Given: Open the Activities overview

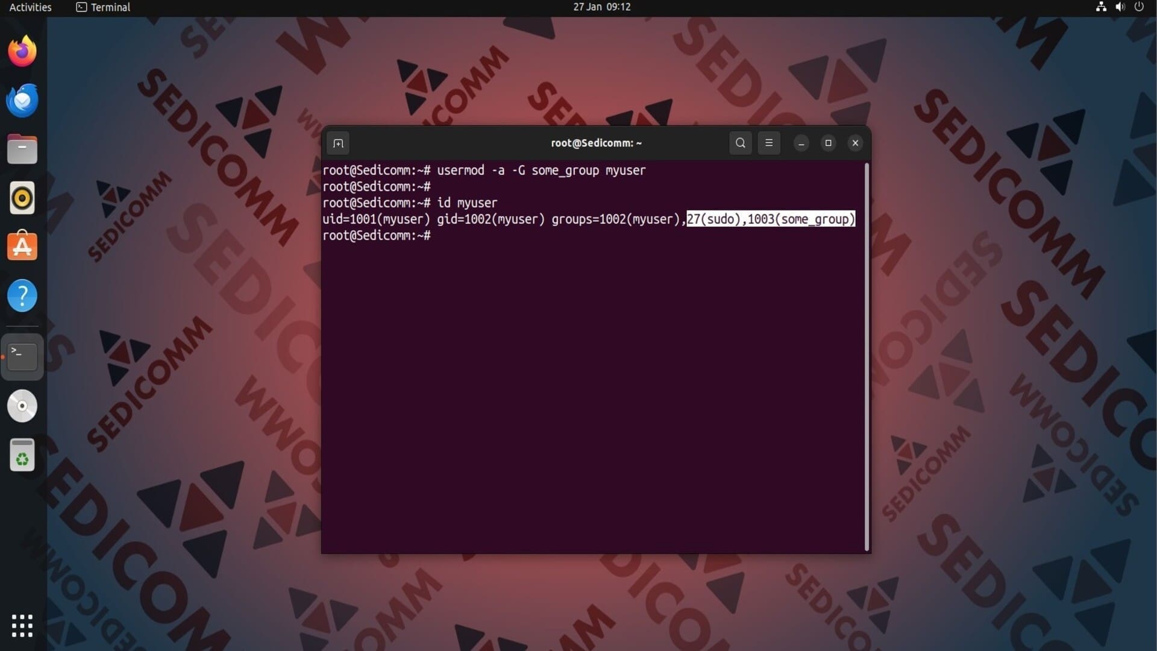Looking at the screenshot, I should 30,7.
